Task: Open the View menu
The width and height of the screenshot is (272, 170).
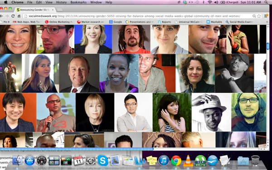Action: coord(49,2)
